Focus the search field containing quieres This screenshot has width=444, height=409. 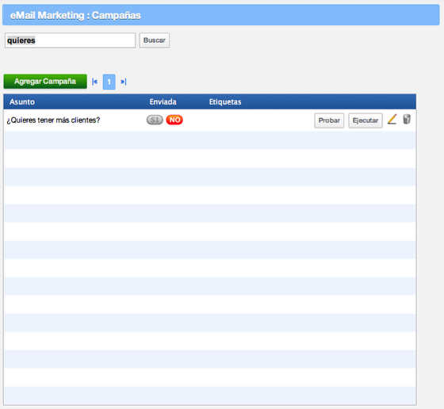[x=70, y=40]
